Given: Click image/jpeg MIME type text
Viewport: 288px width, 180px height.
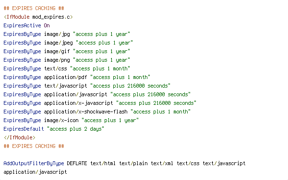Looking at the screenshot, I should pyautogui.click(x=59, y=43).
